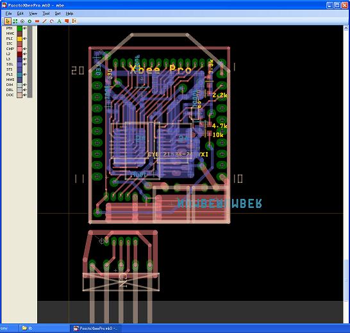Image resolution: width=350 pixels, height=333 pixels.
Task: Toggle the -F- marker on L3 layer
Action: 25,59
